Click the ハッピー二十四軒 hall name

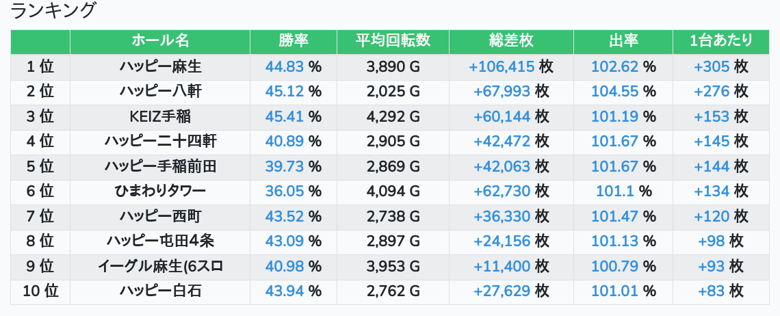[x=160, y=142]
